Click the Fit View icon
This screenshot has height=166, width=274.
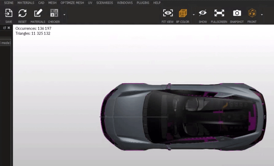coord(168,13)
